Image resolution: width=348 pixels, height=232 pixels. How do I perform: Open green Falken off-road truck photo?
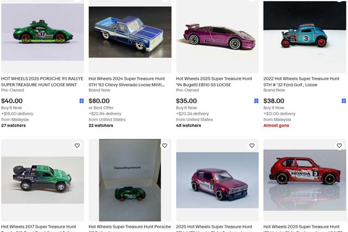(x=42, y=180)
